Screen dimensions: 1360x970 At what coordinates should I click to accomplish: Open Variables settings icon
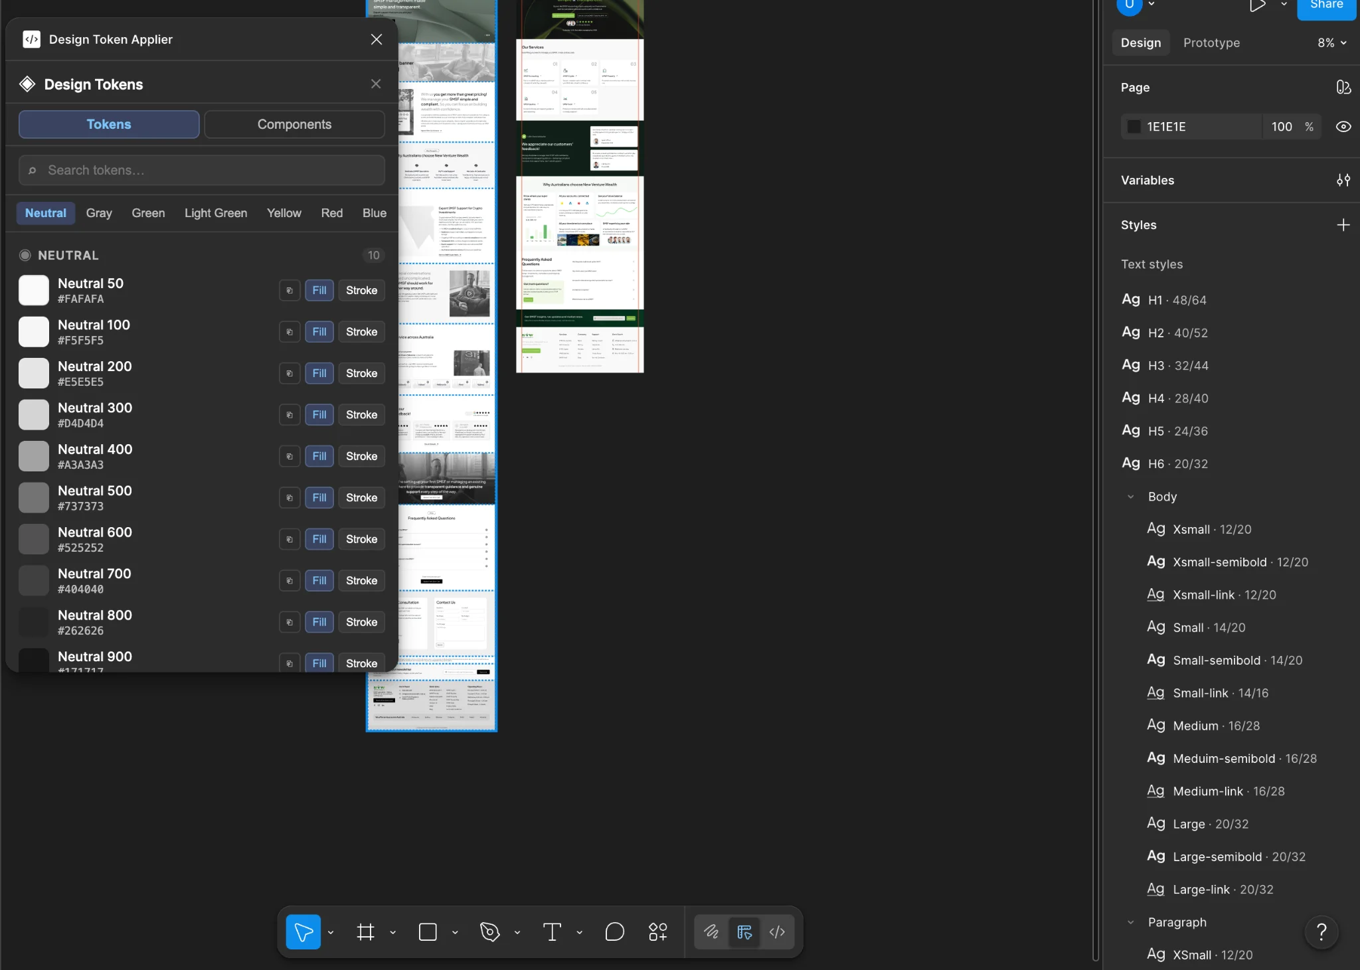coord(1343,180)
